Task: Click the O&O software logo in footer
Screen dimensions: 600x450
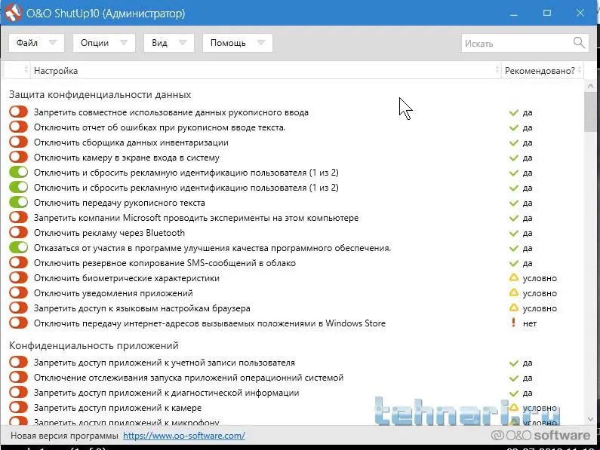Action: (x=540, y=435)
